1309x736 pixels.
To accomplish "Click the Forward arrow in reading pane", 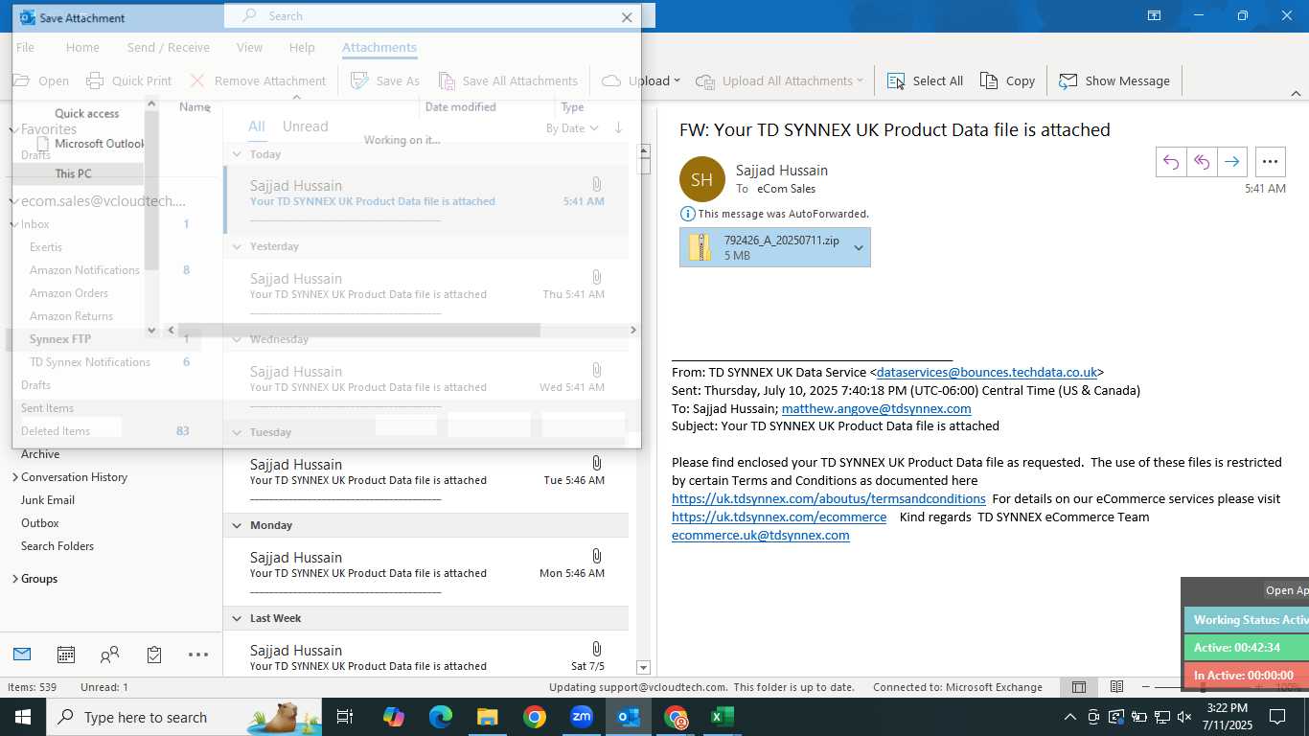I will point(1232,162).
